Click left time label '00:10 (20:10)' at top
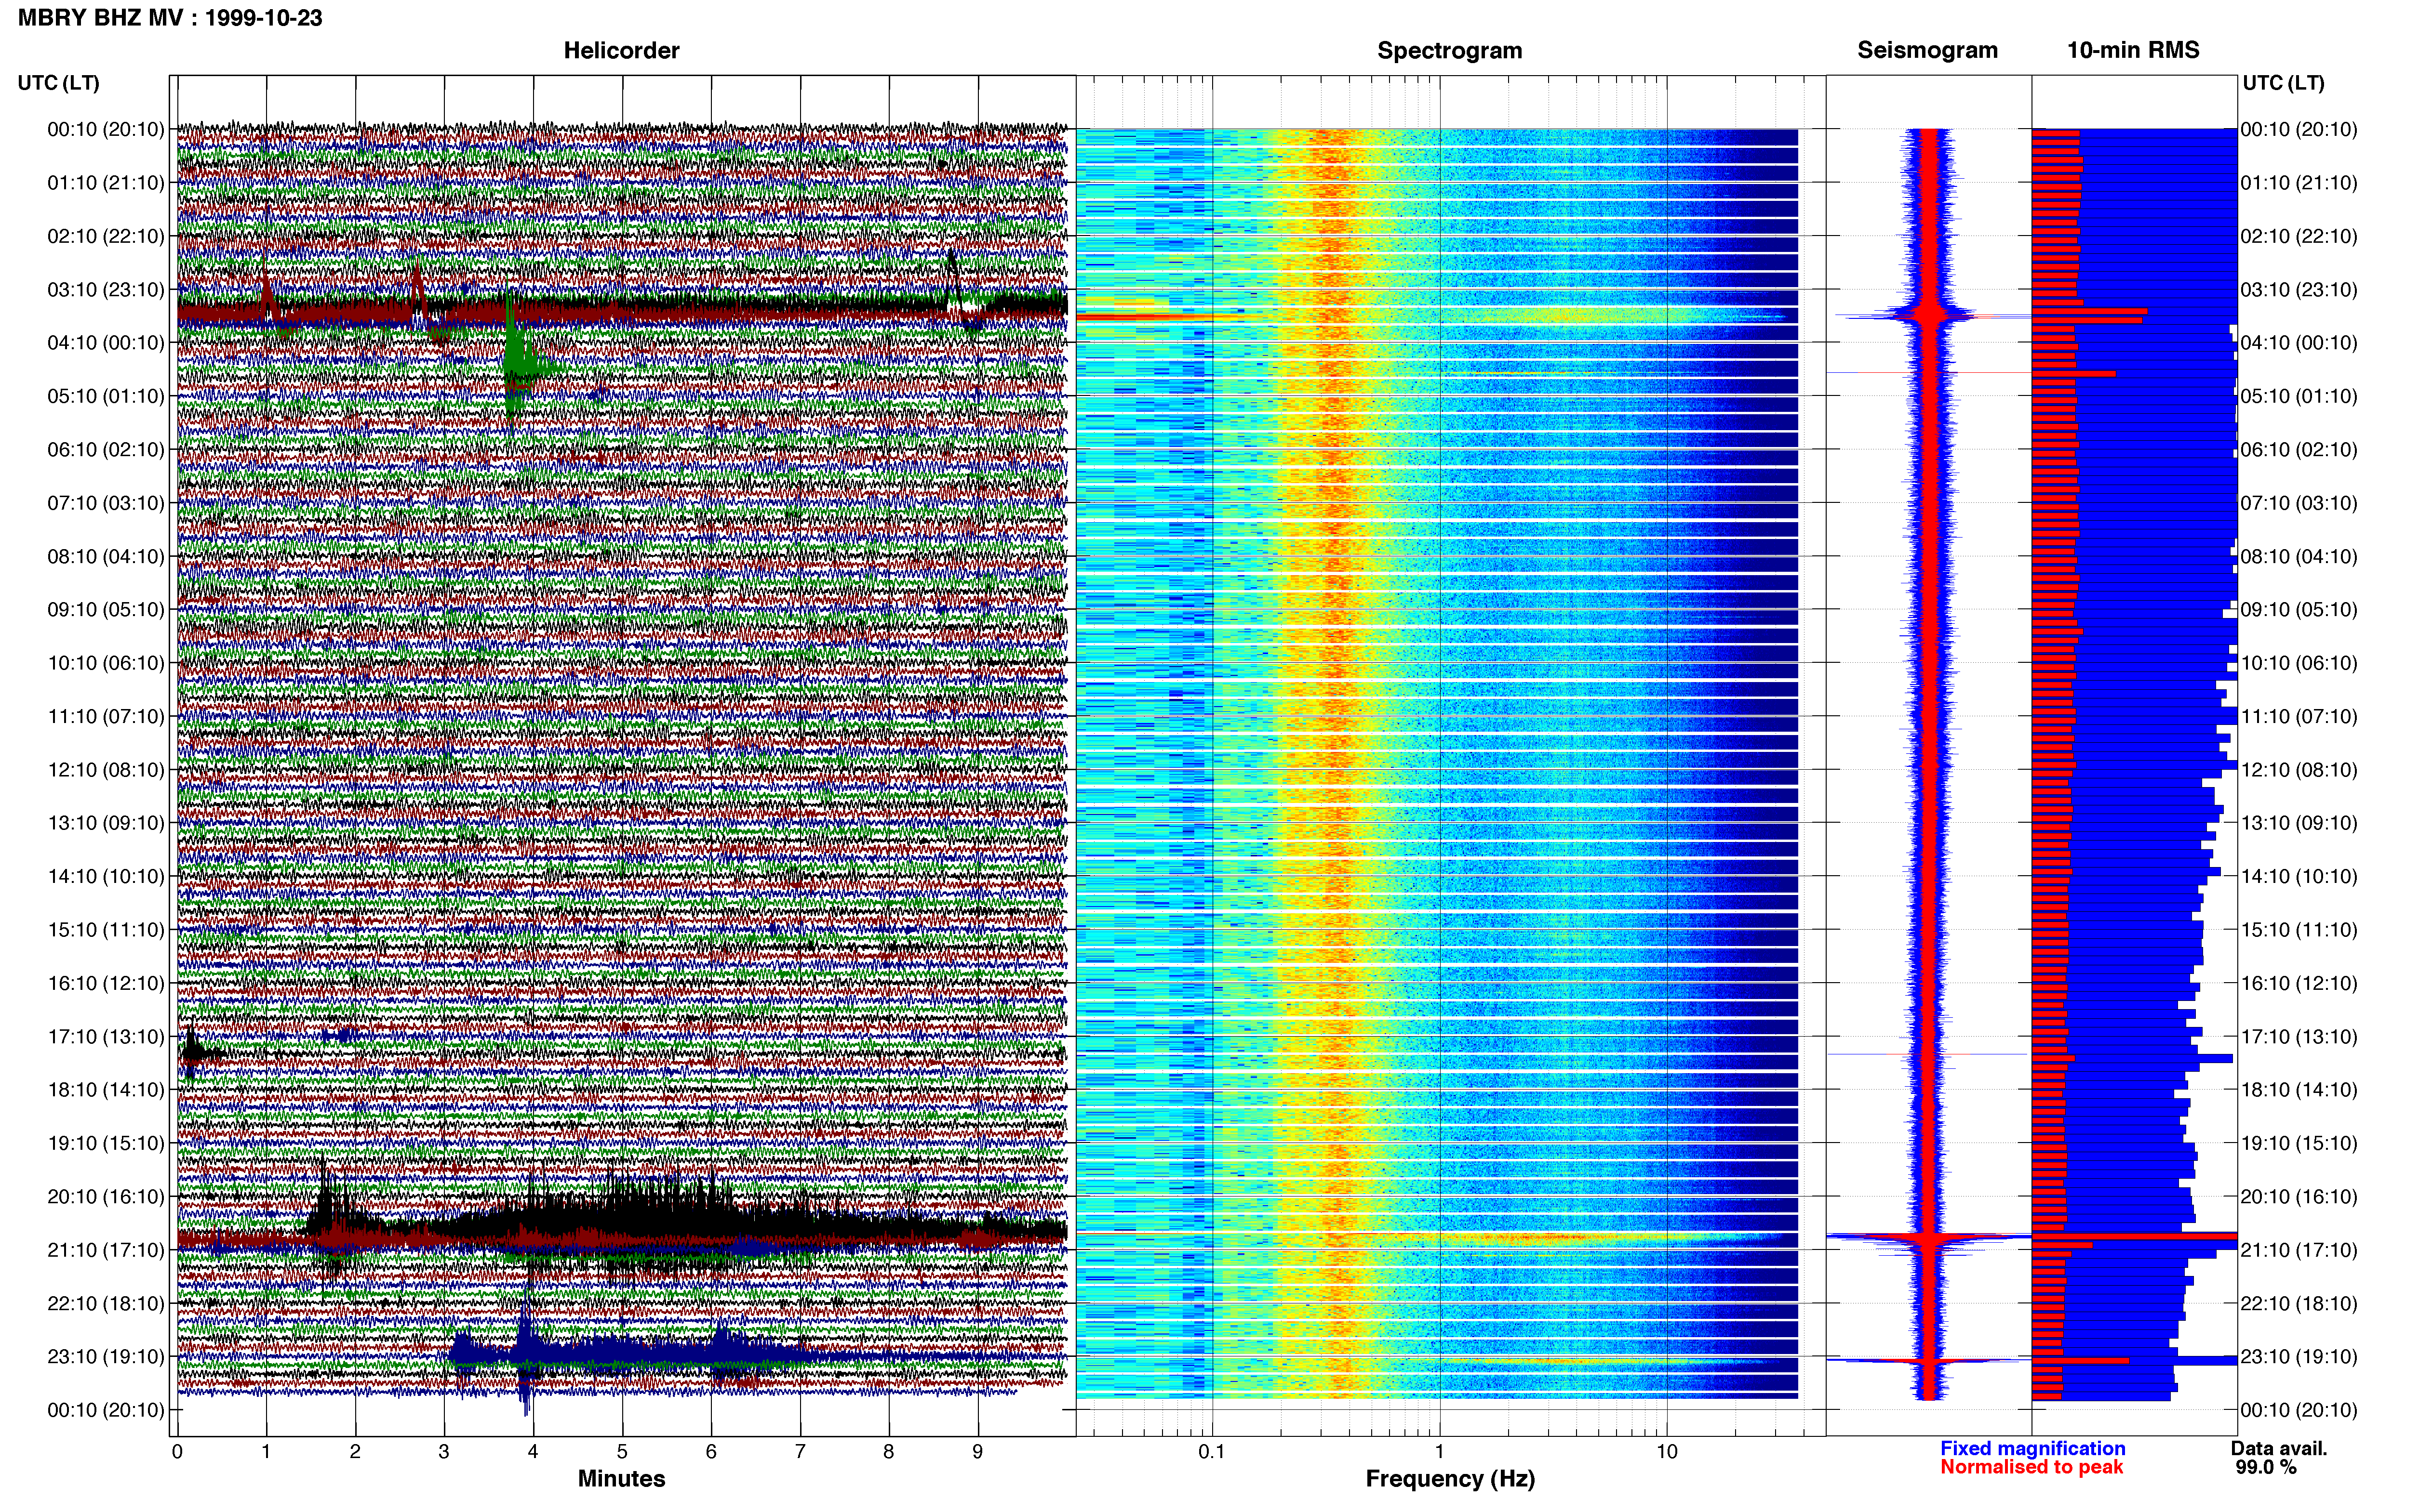 [106, 129]
